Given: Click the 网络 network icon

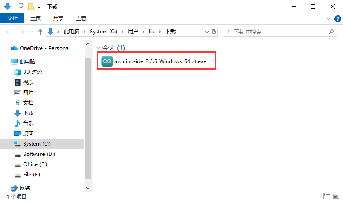Looking at the screenshot, I should (x=14, y=188).
